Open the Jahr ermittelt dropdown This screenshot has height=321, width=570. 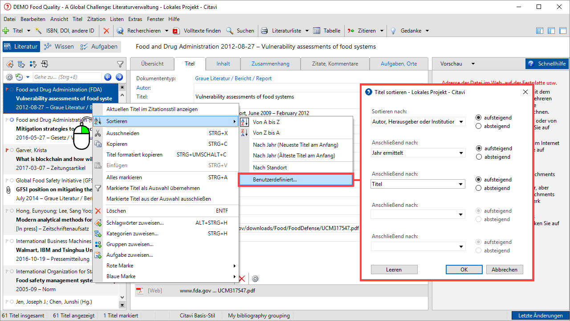(x=461, y=153)
